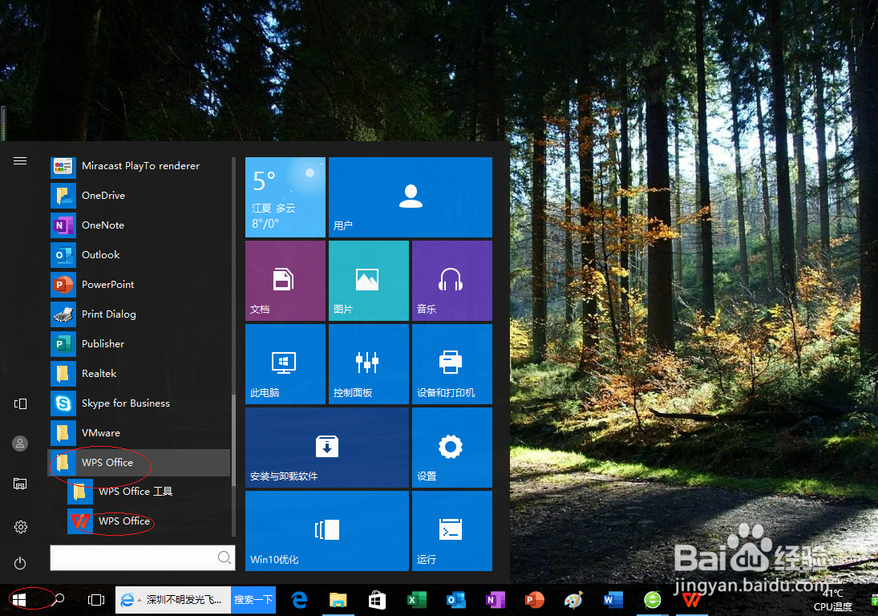Screen dimensions: 878x616
Task: Click the Windows Start button
Action: tap(19, 600)
